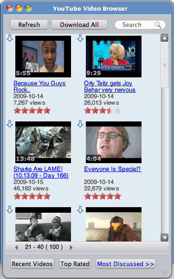The width and height of the screenshot is (174, 279).
Task: Click the Download All button
Action: pos(79,25)
